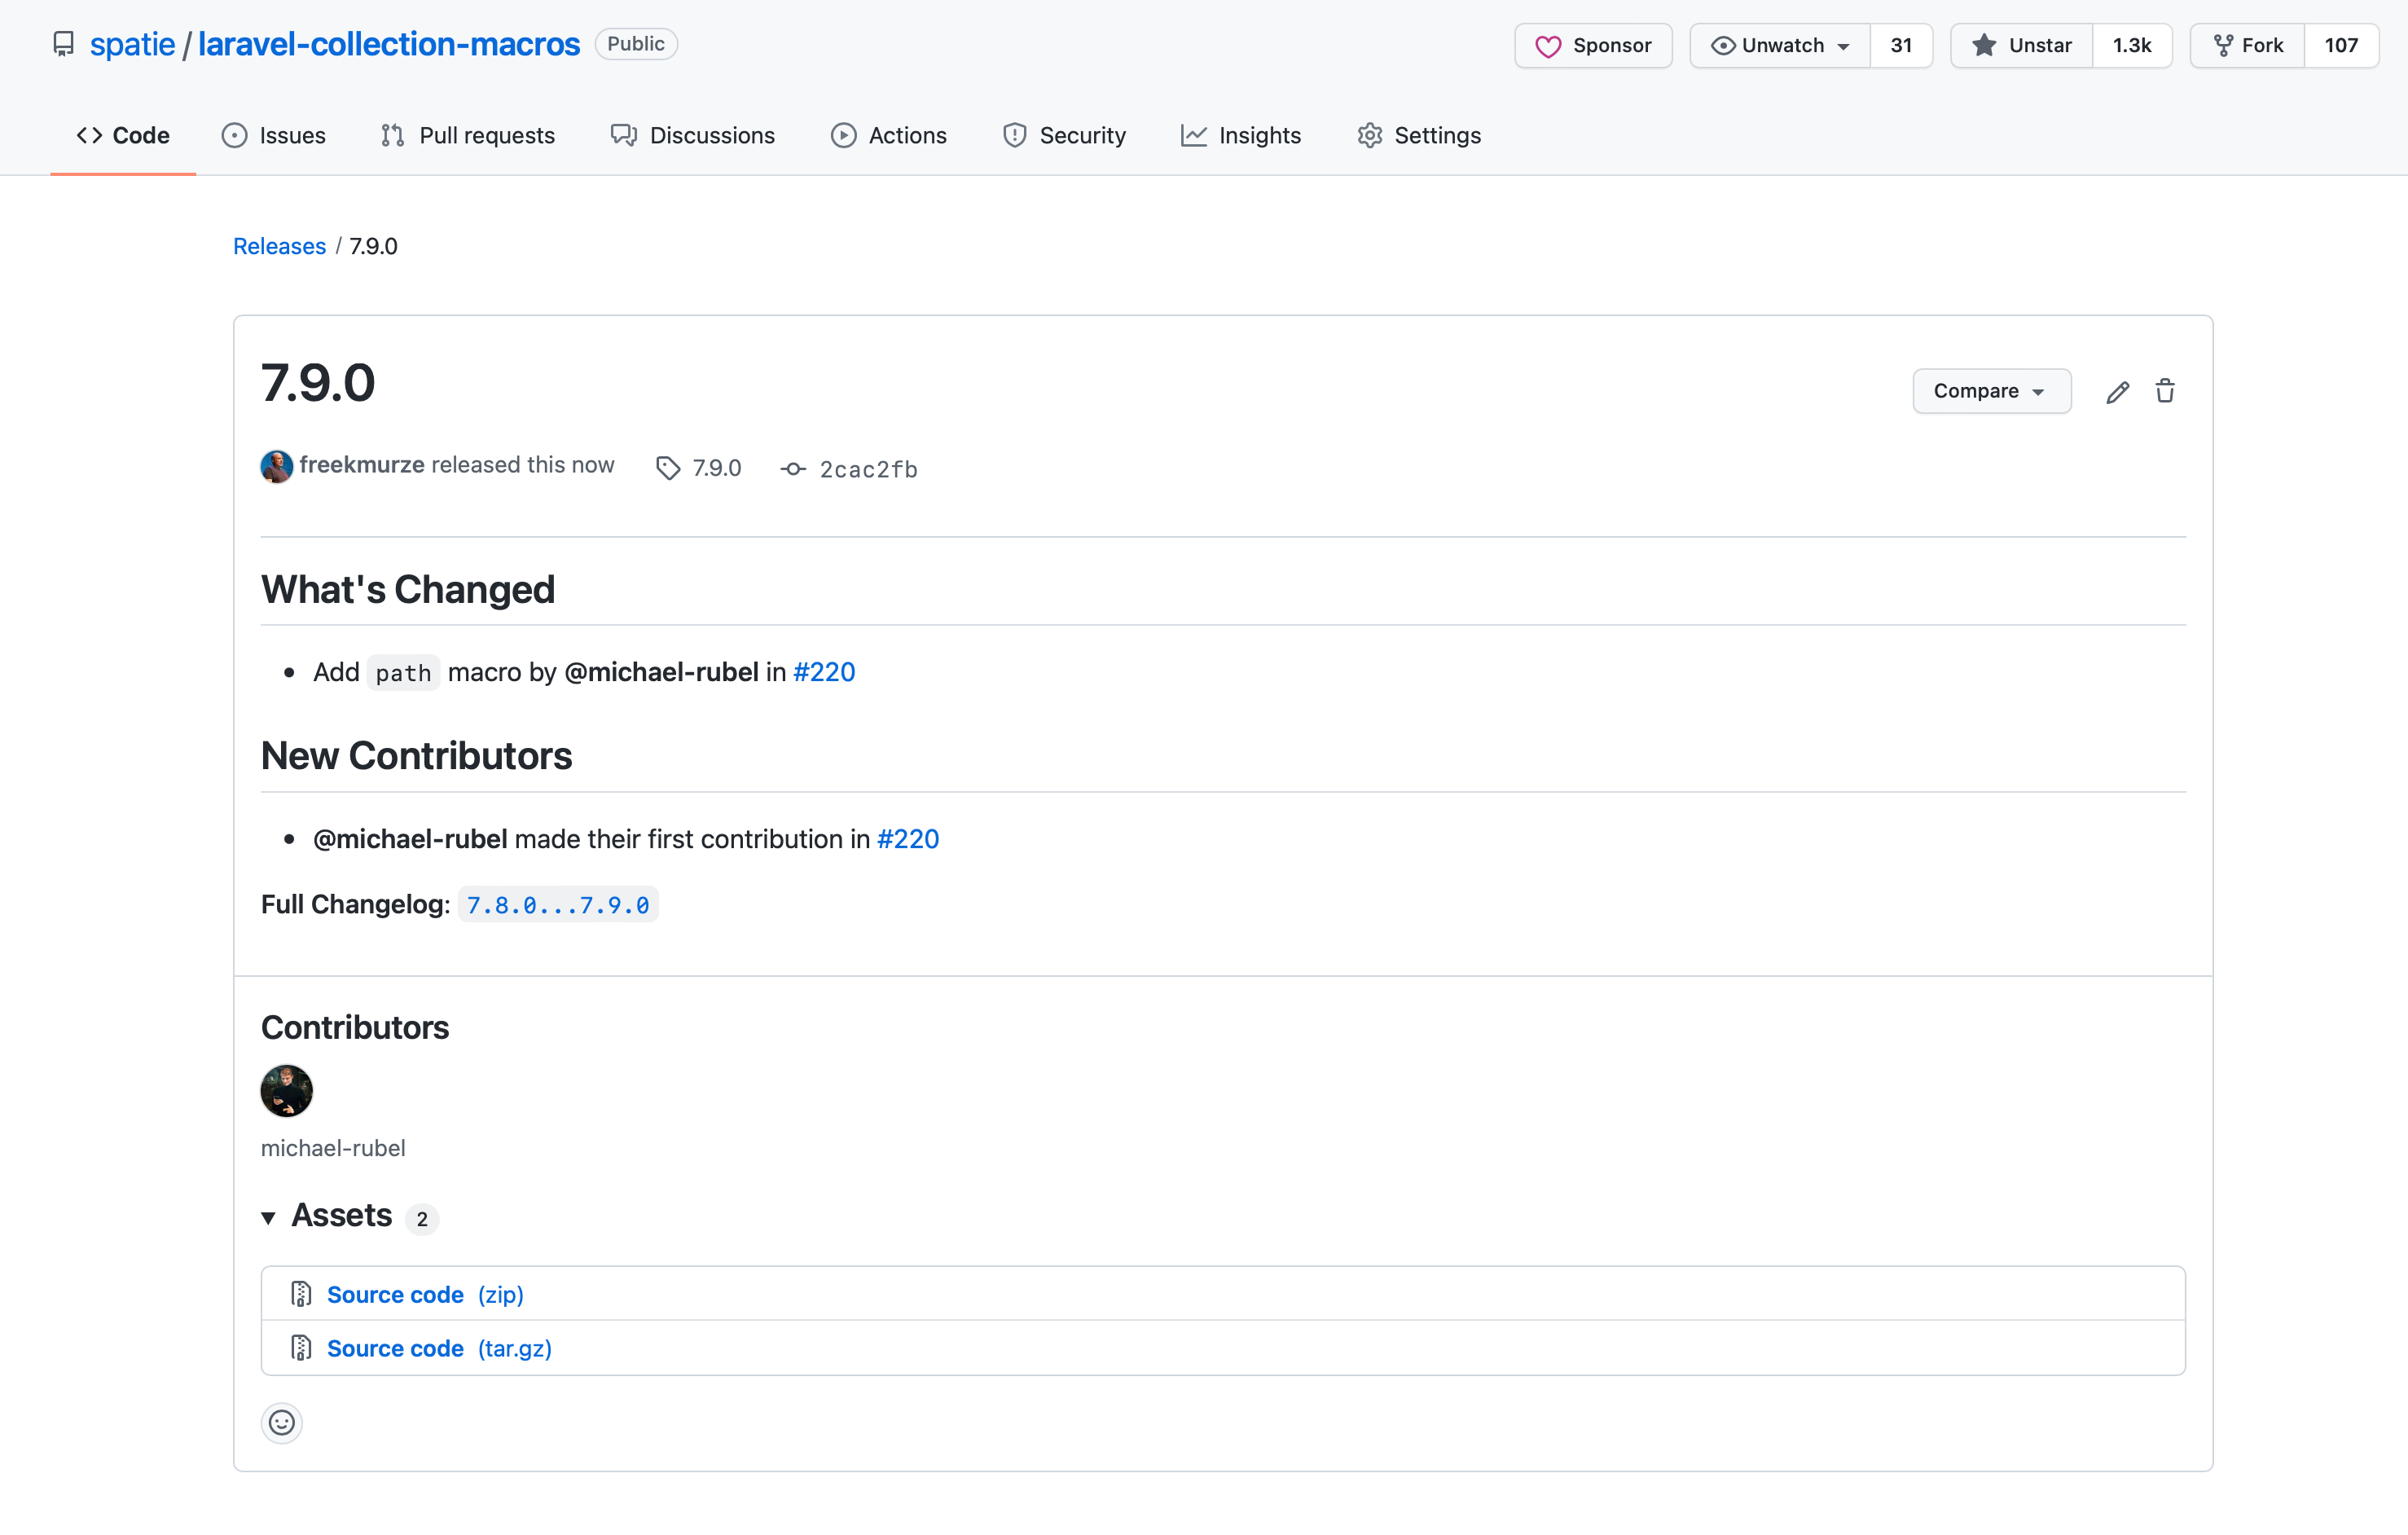Click the Public visibility badge
This screenshot has width=2408, height=1535.
click(636, 44)
